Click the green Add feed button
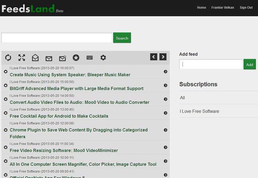The width and height of the screenshot is (258, 178). pos(250,64)
